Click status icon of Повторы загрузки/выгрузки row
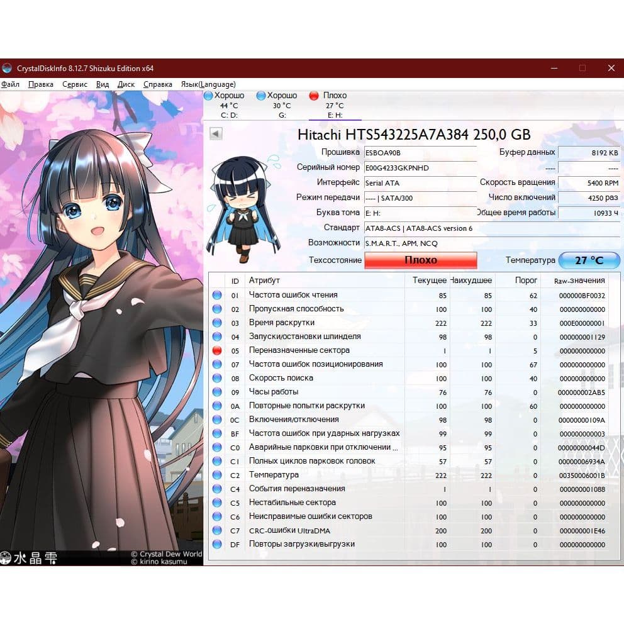The width and height of the screenshot is (624, 629). coord(217,544)
